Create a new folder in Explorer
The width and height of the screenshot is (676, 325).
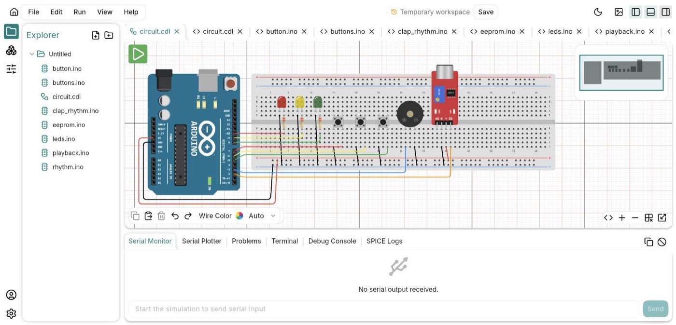click(109, 35)
